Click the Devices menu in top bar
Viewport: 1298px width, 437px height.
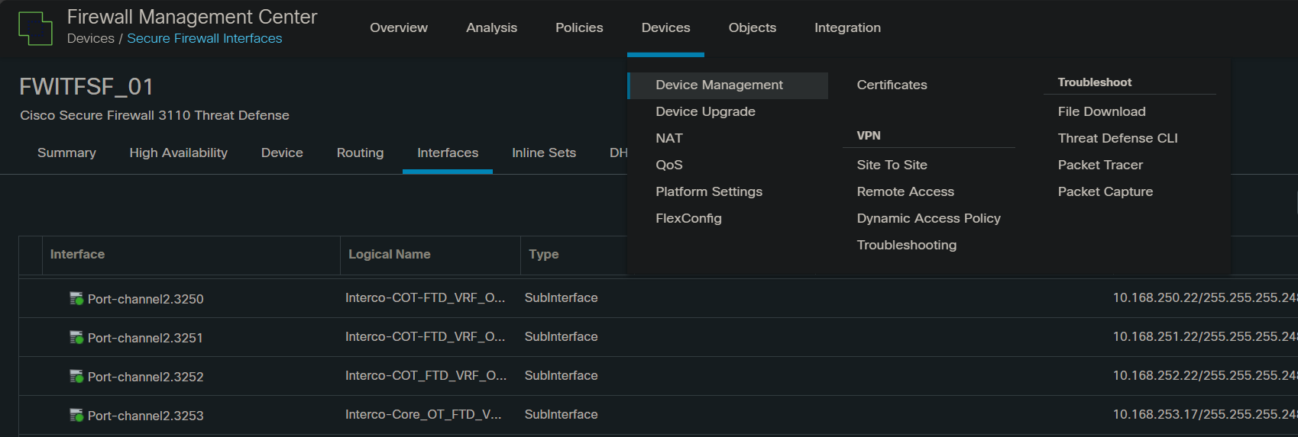pos(665,27)
